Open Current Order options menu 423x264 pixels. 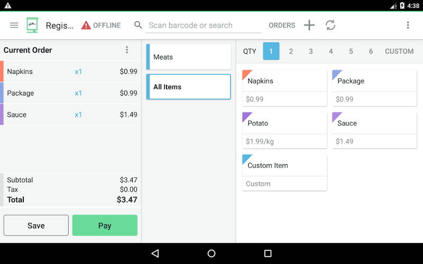tap(127, 50)
